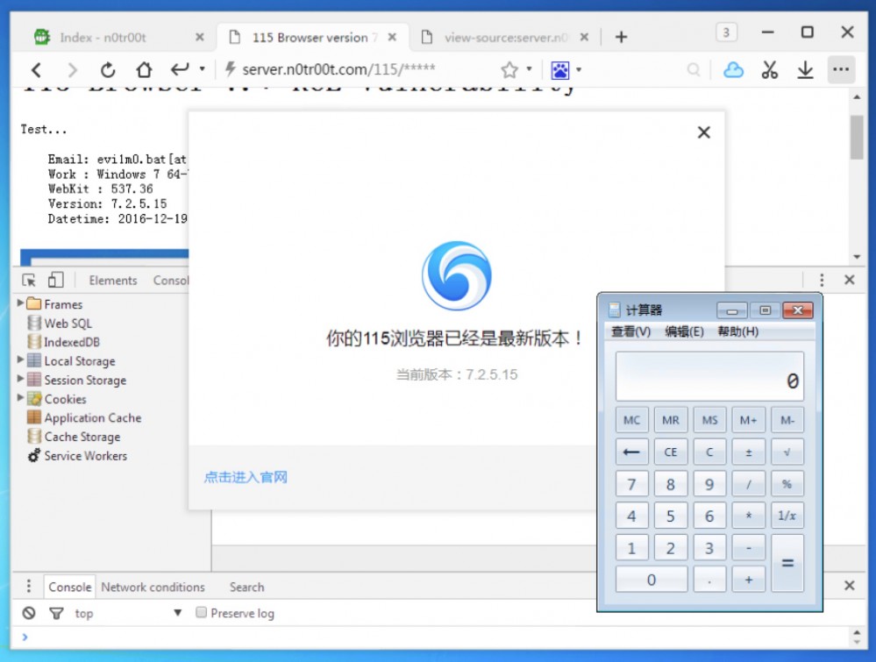Click the browser forward arrow
The height and width of the screenshot is (662, 876).
72,70
